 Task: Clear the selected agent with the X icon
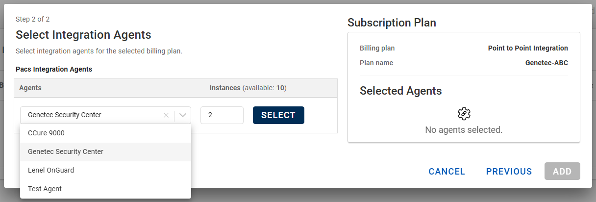(166, 115)
